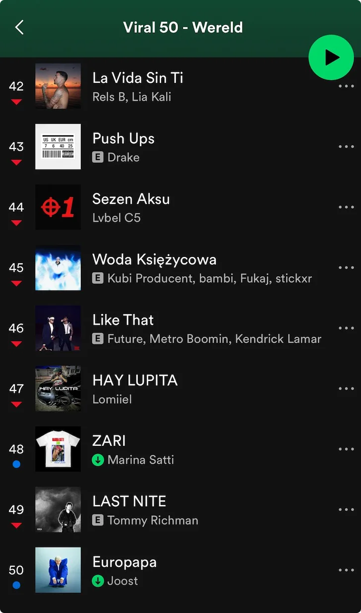Tap the back arrow icon
Screen dimensions: 361x613
coord(19,27)
